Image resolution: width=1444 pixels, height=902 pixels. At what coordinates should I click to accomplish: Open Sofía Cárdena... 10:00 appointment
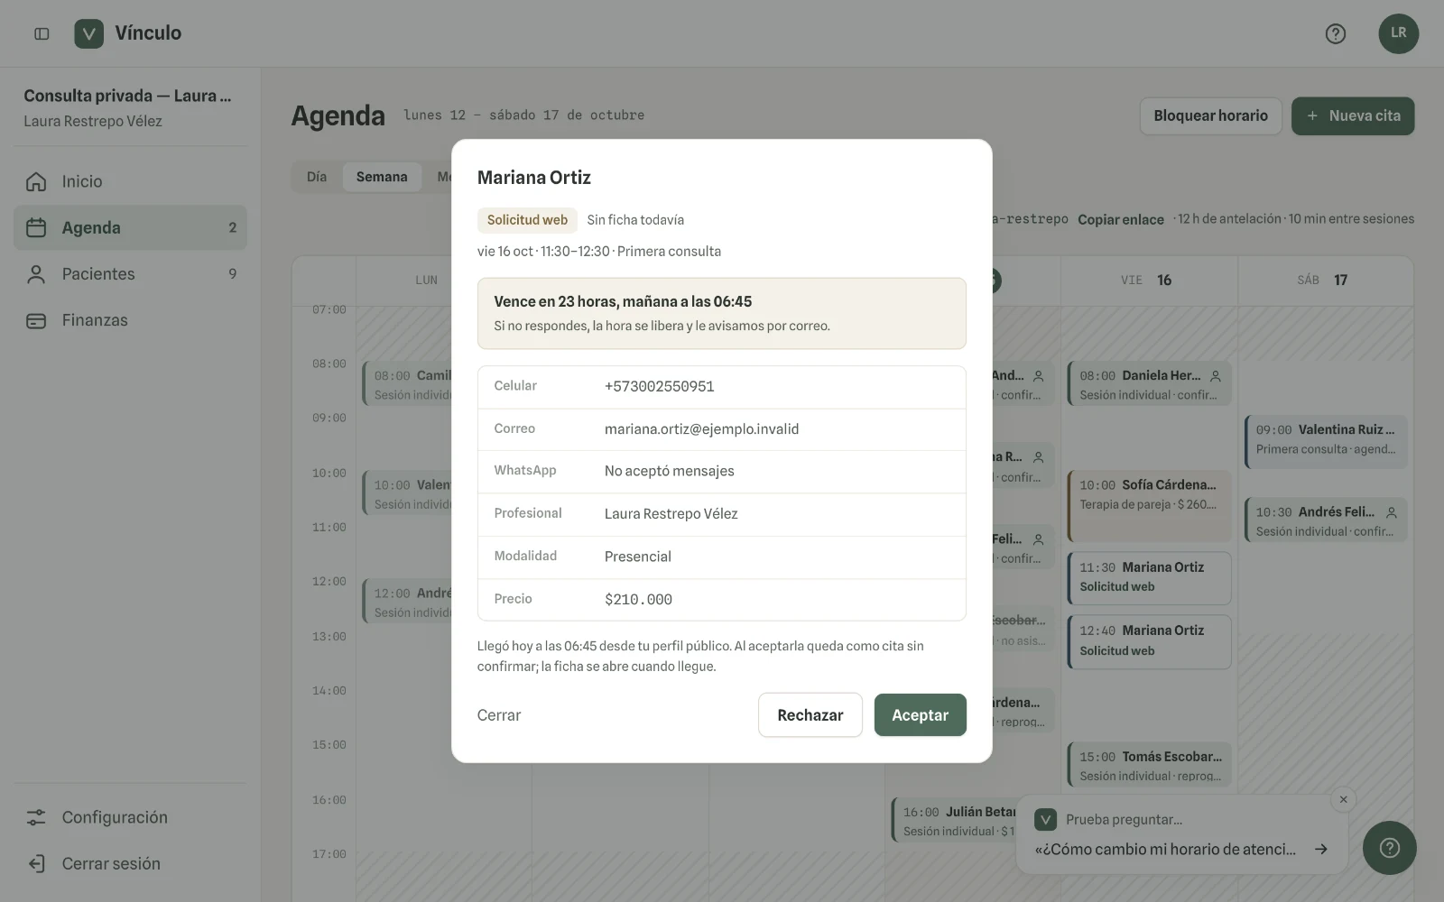tap(1149, 505)
